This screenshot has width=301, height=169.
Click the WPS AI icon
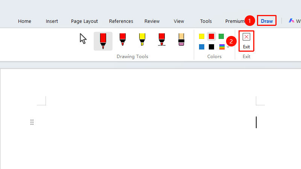[291, 21]
